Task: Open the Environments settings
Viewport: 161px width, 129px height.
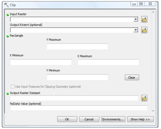Action: [113, 119]
